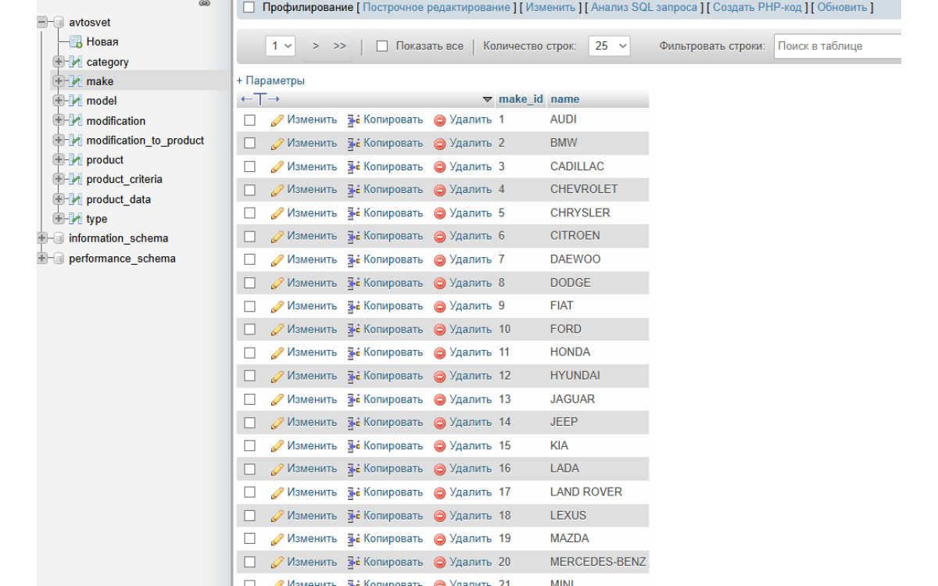Click the copy icon in BMW row
The height and width of the screenshot is (586, 938).
coord(353,144)
